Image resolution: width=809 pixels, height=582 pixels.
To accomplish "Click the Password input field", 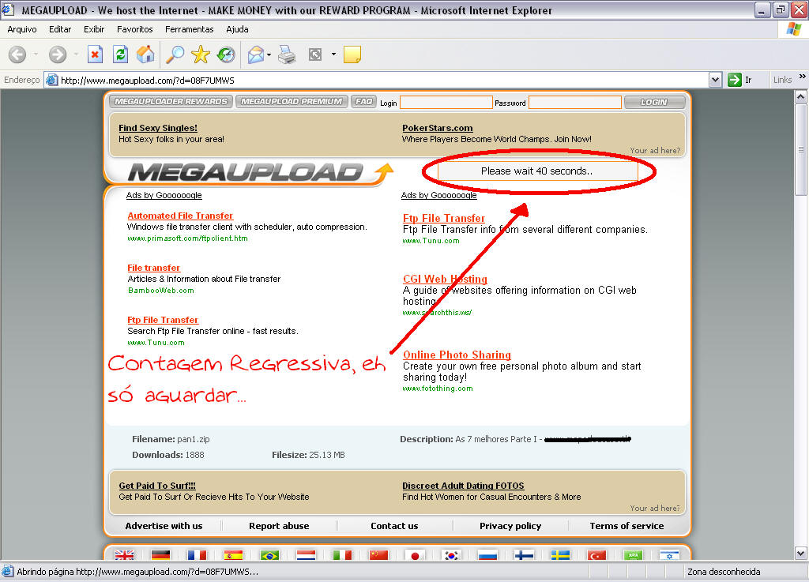I will tap(575, 103).
